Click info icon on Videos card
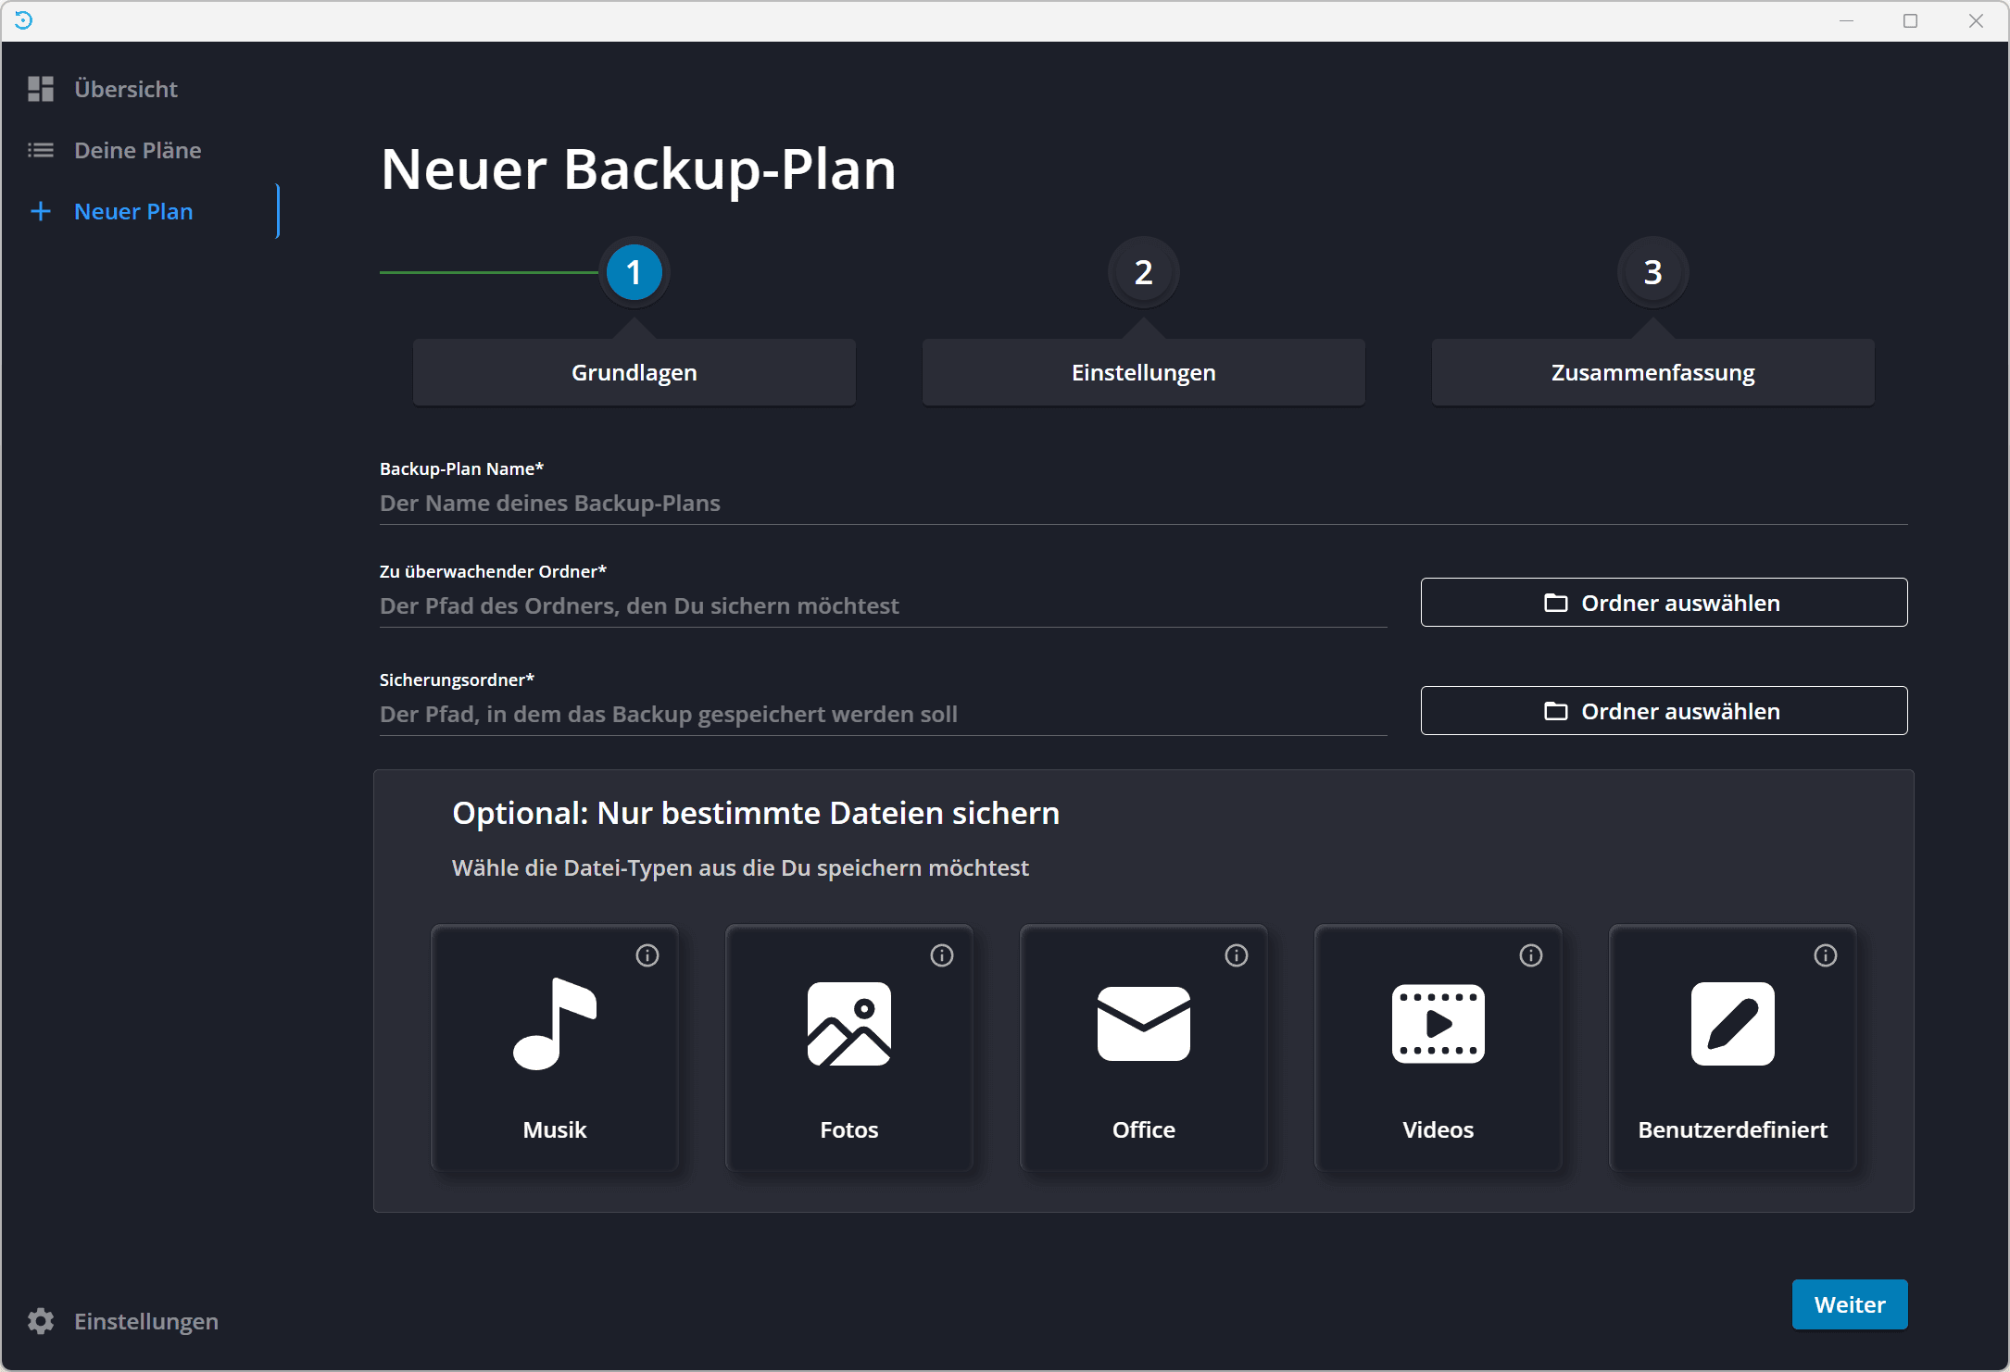Image resolution: width=2010 pixels, height=1372 pixels. click(1531, 955)
